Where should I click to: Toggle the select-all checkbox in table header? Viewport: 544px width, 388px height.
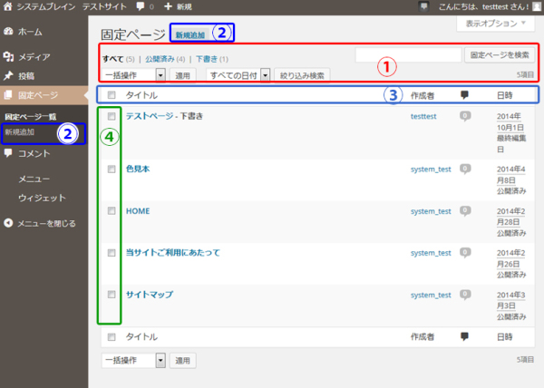point(112,94)
